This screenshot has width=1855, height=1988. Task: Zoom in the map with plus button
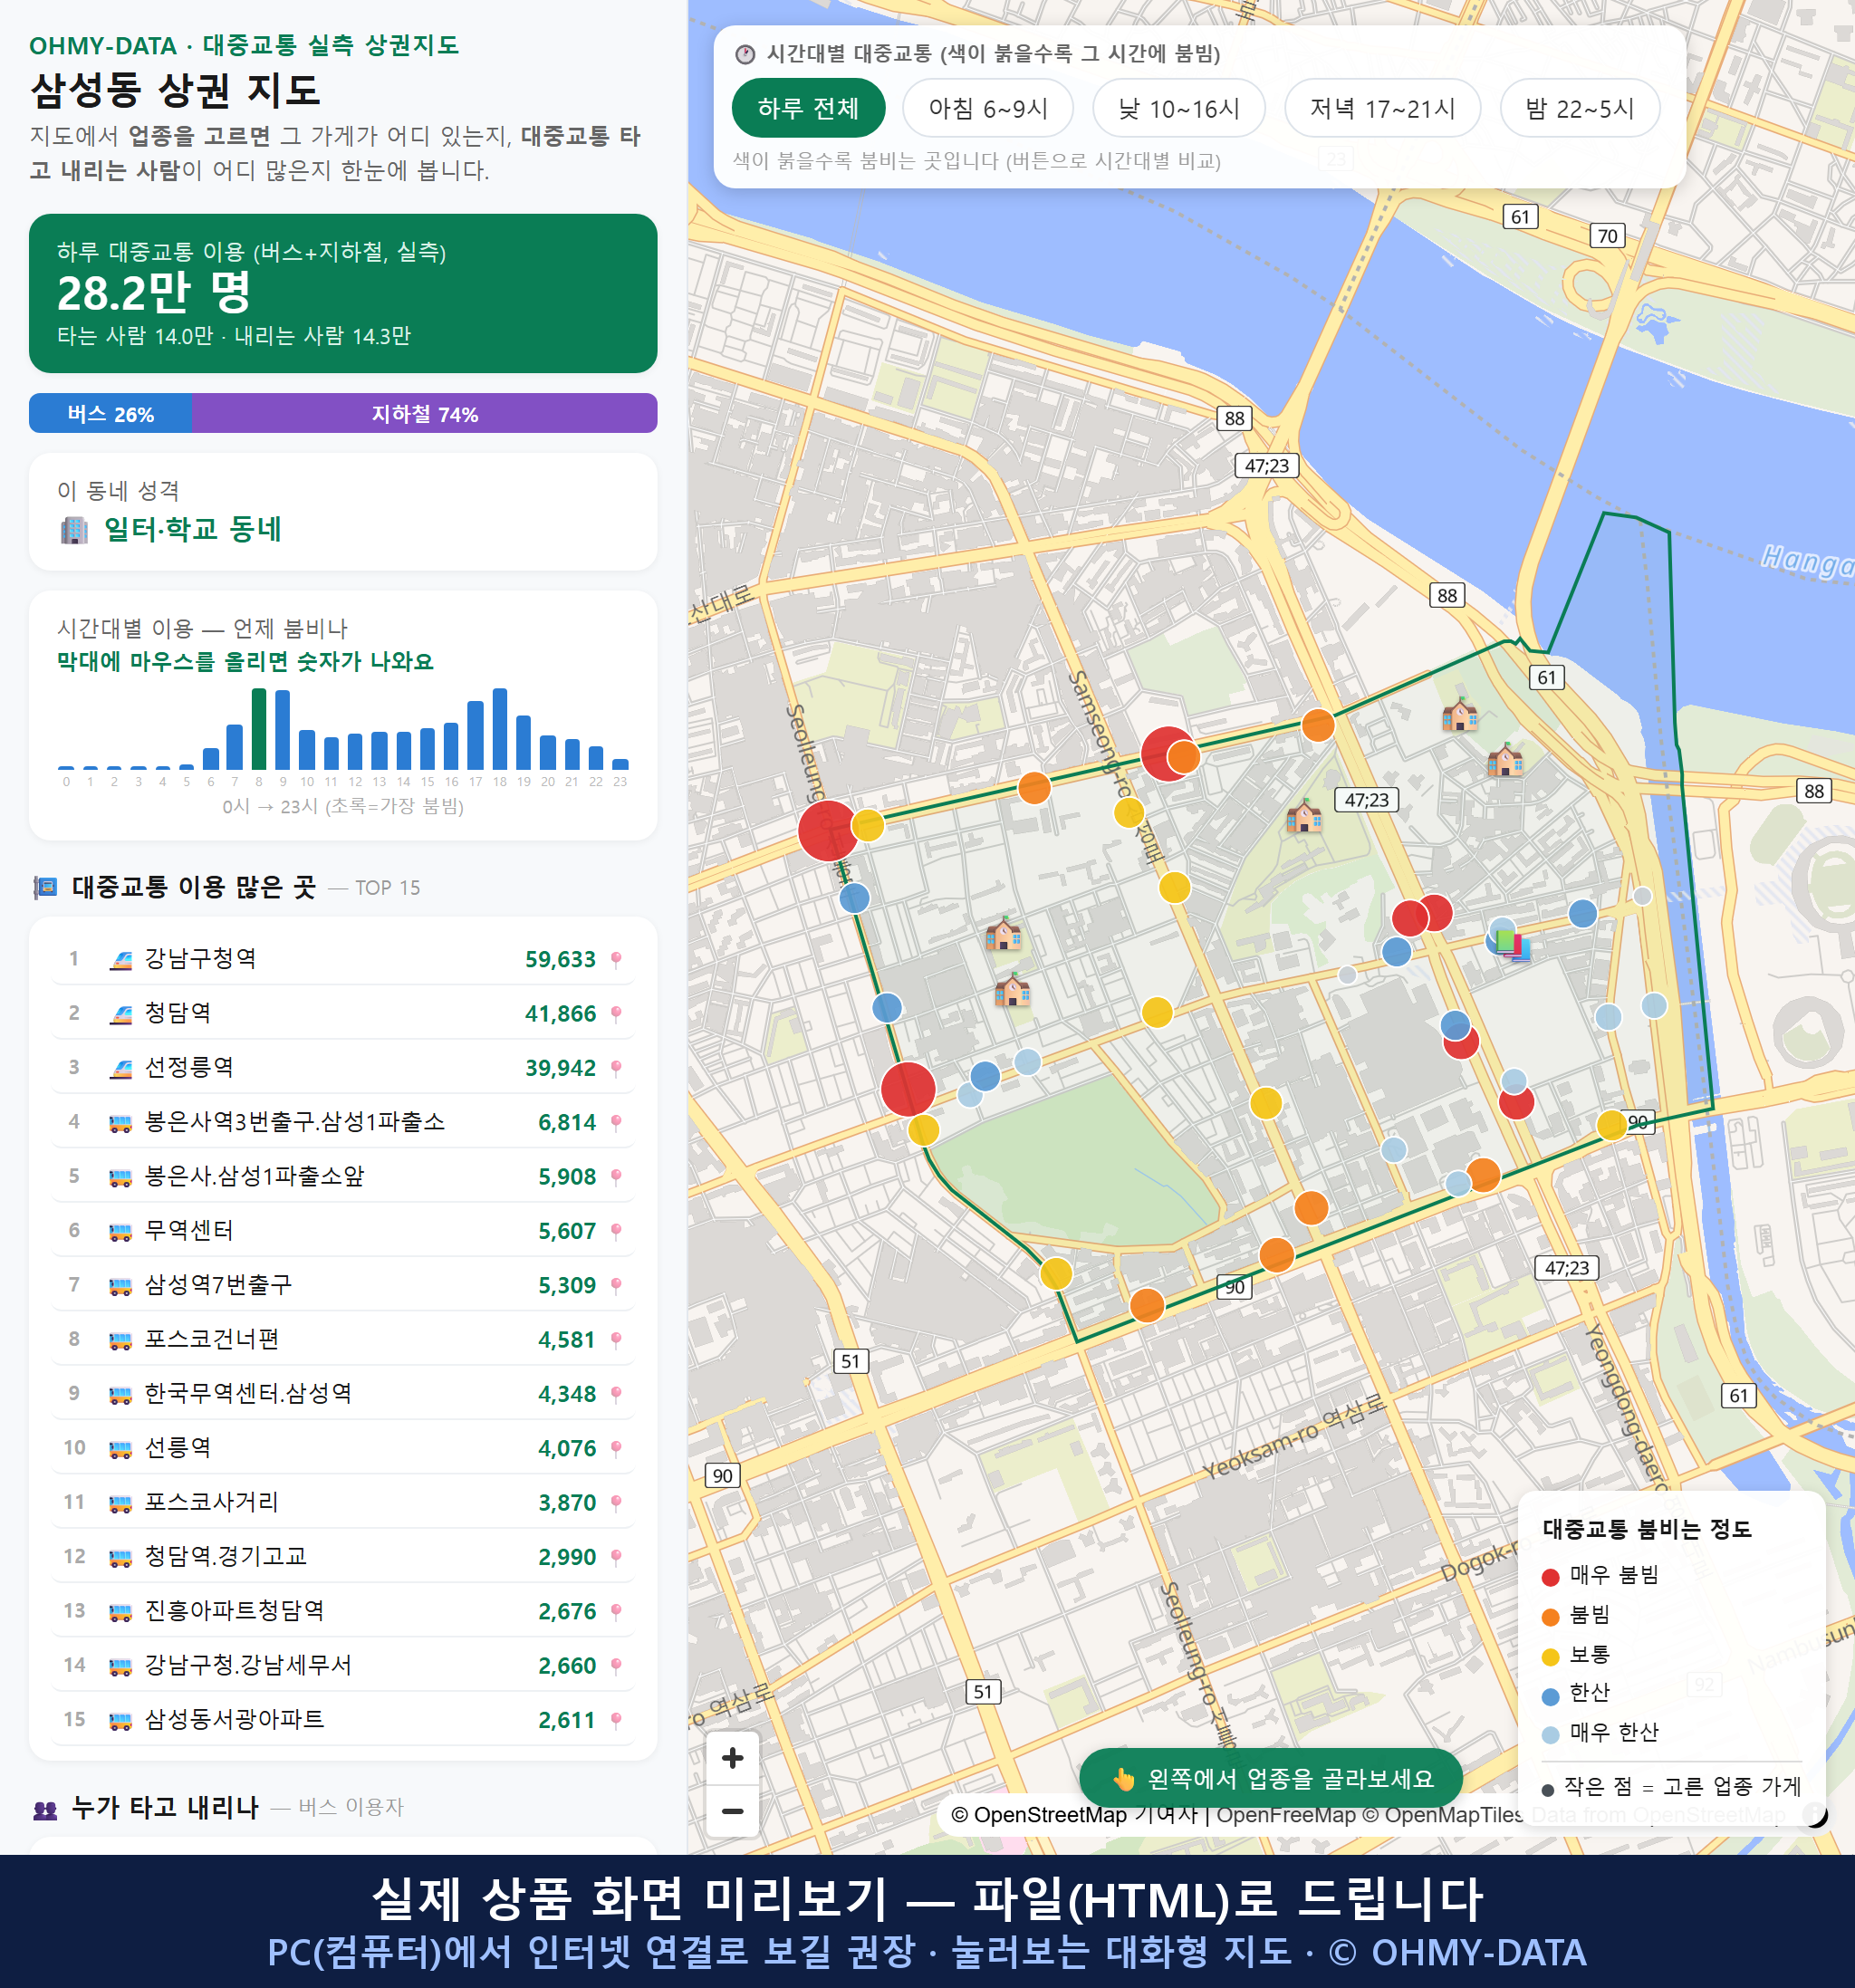[x=732, y=1757]
